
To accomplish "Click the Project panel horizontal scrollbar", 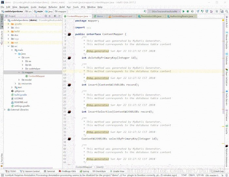I will click(x=28, y=168).
